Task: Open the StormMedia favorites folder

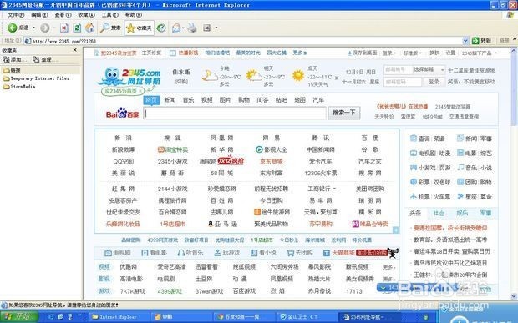Action: [19, 87]
